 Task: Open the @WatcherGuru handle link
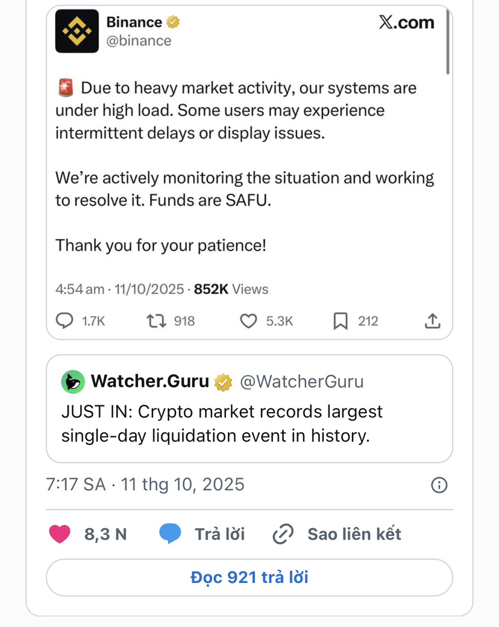coord(301,381)
